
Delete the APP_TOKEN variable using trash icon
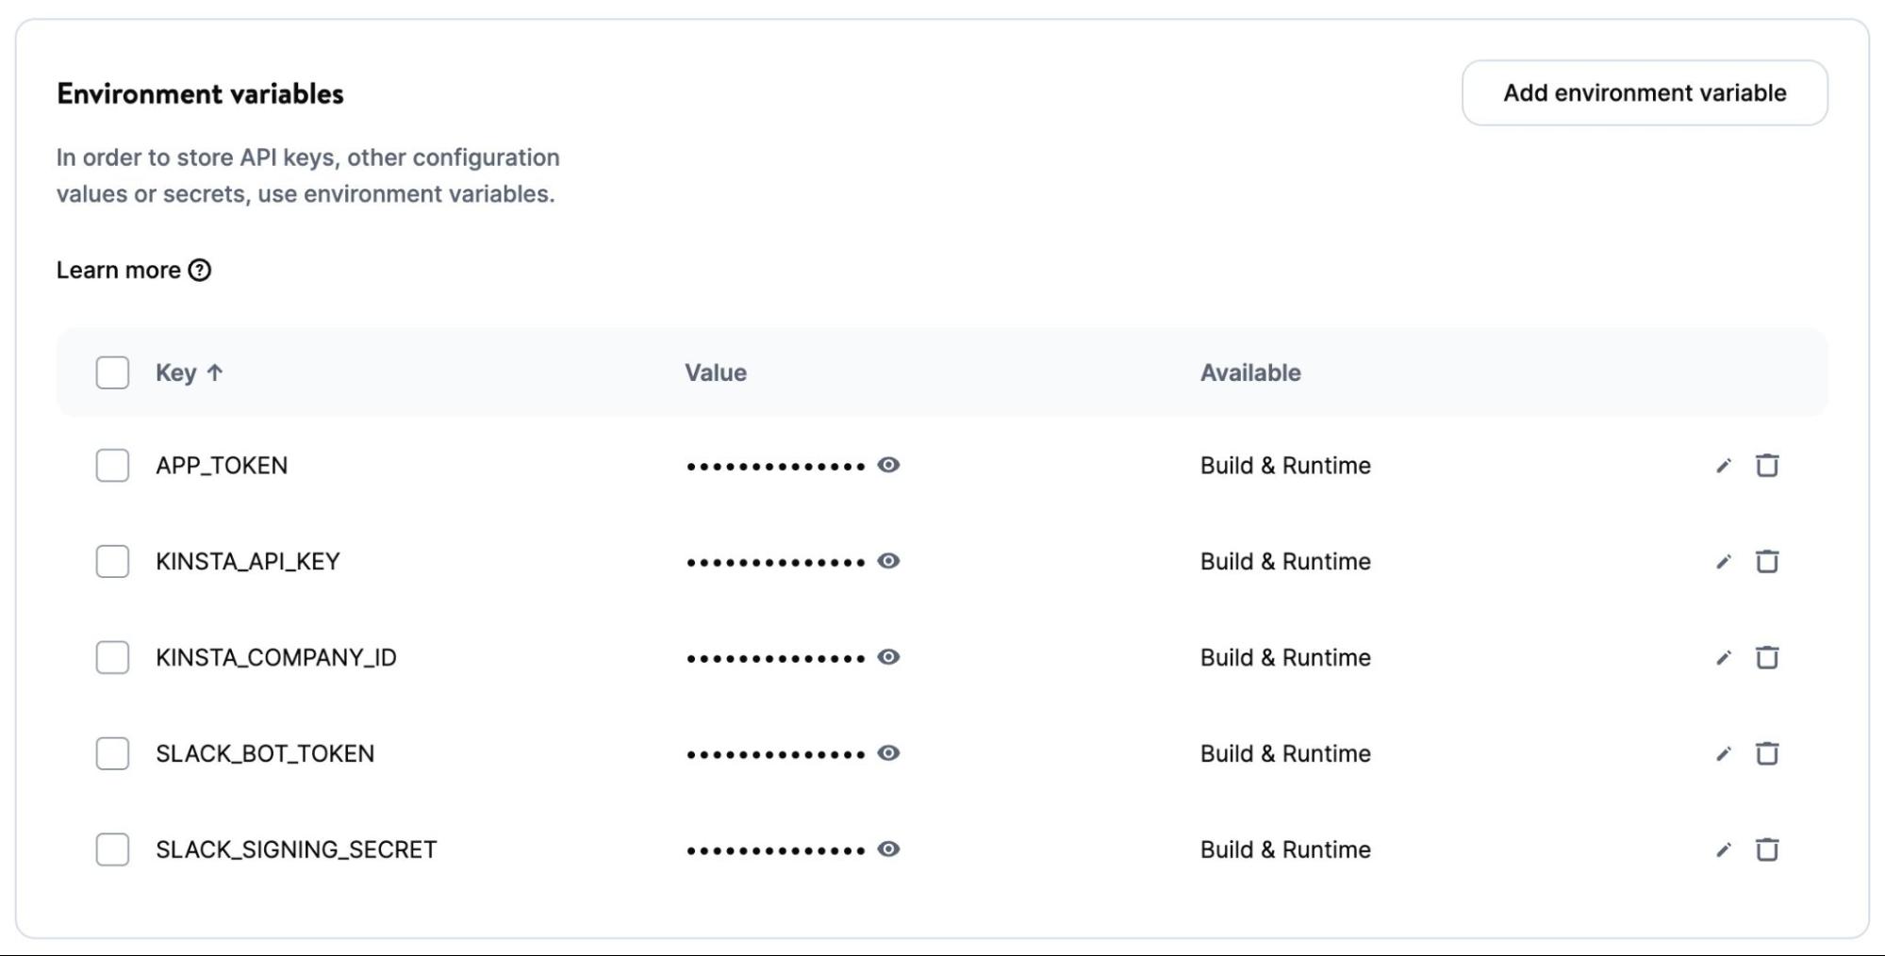pos(1766,466)
